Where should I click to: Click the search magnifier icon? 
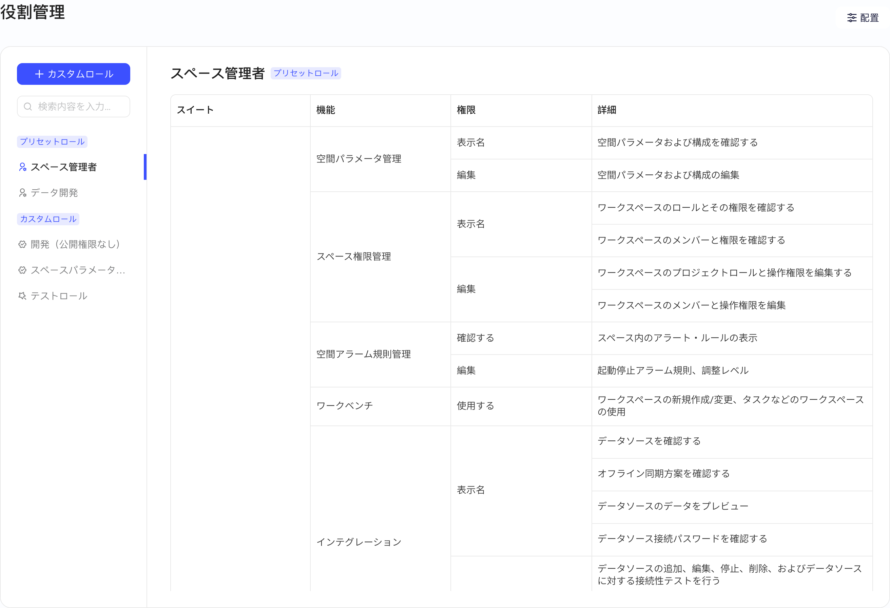point(28,107)
